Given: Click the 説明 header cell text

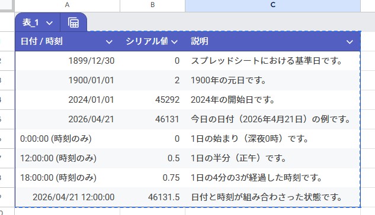Looking at the screenshot, I should click(x=200, y=41).
